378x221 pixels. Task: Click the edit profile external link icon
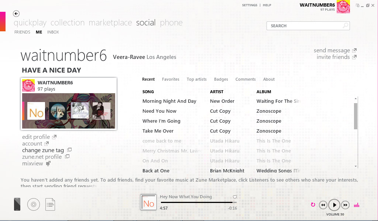(54, 137)
